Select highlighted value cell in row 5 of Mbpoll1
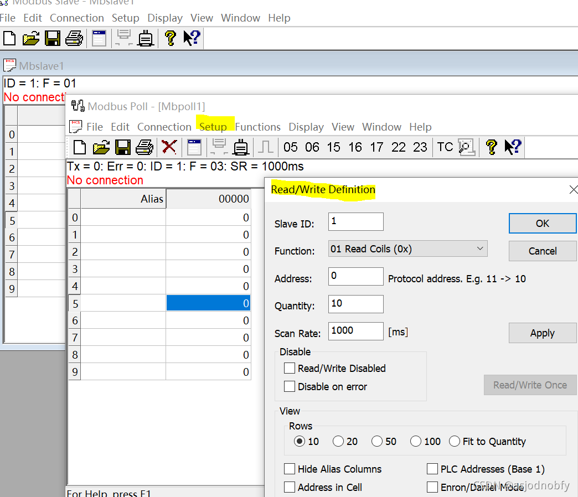Screen dimensions: 578x497 click(208, 303)
